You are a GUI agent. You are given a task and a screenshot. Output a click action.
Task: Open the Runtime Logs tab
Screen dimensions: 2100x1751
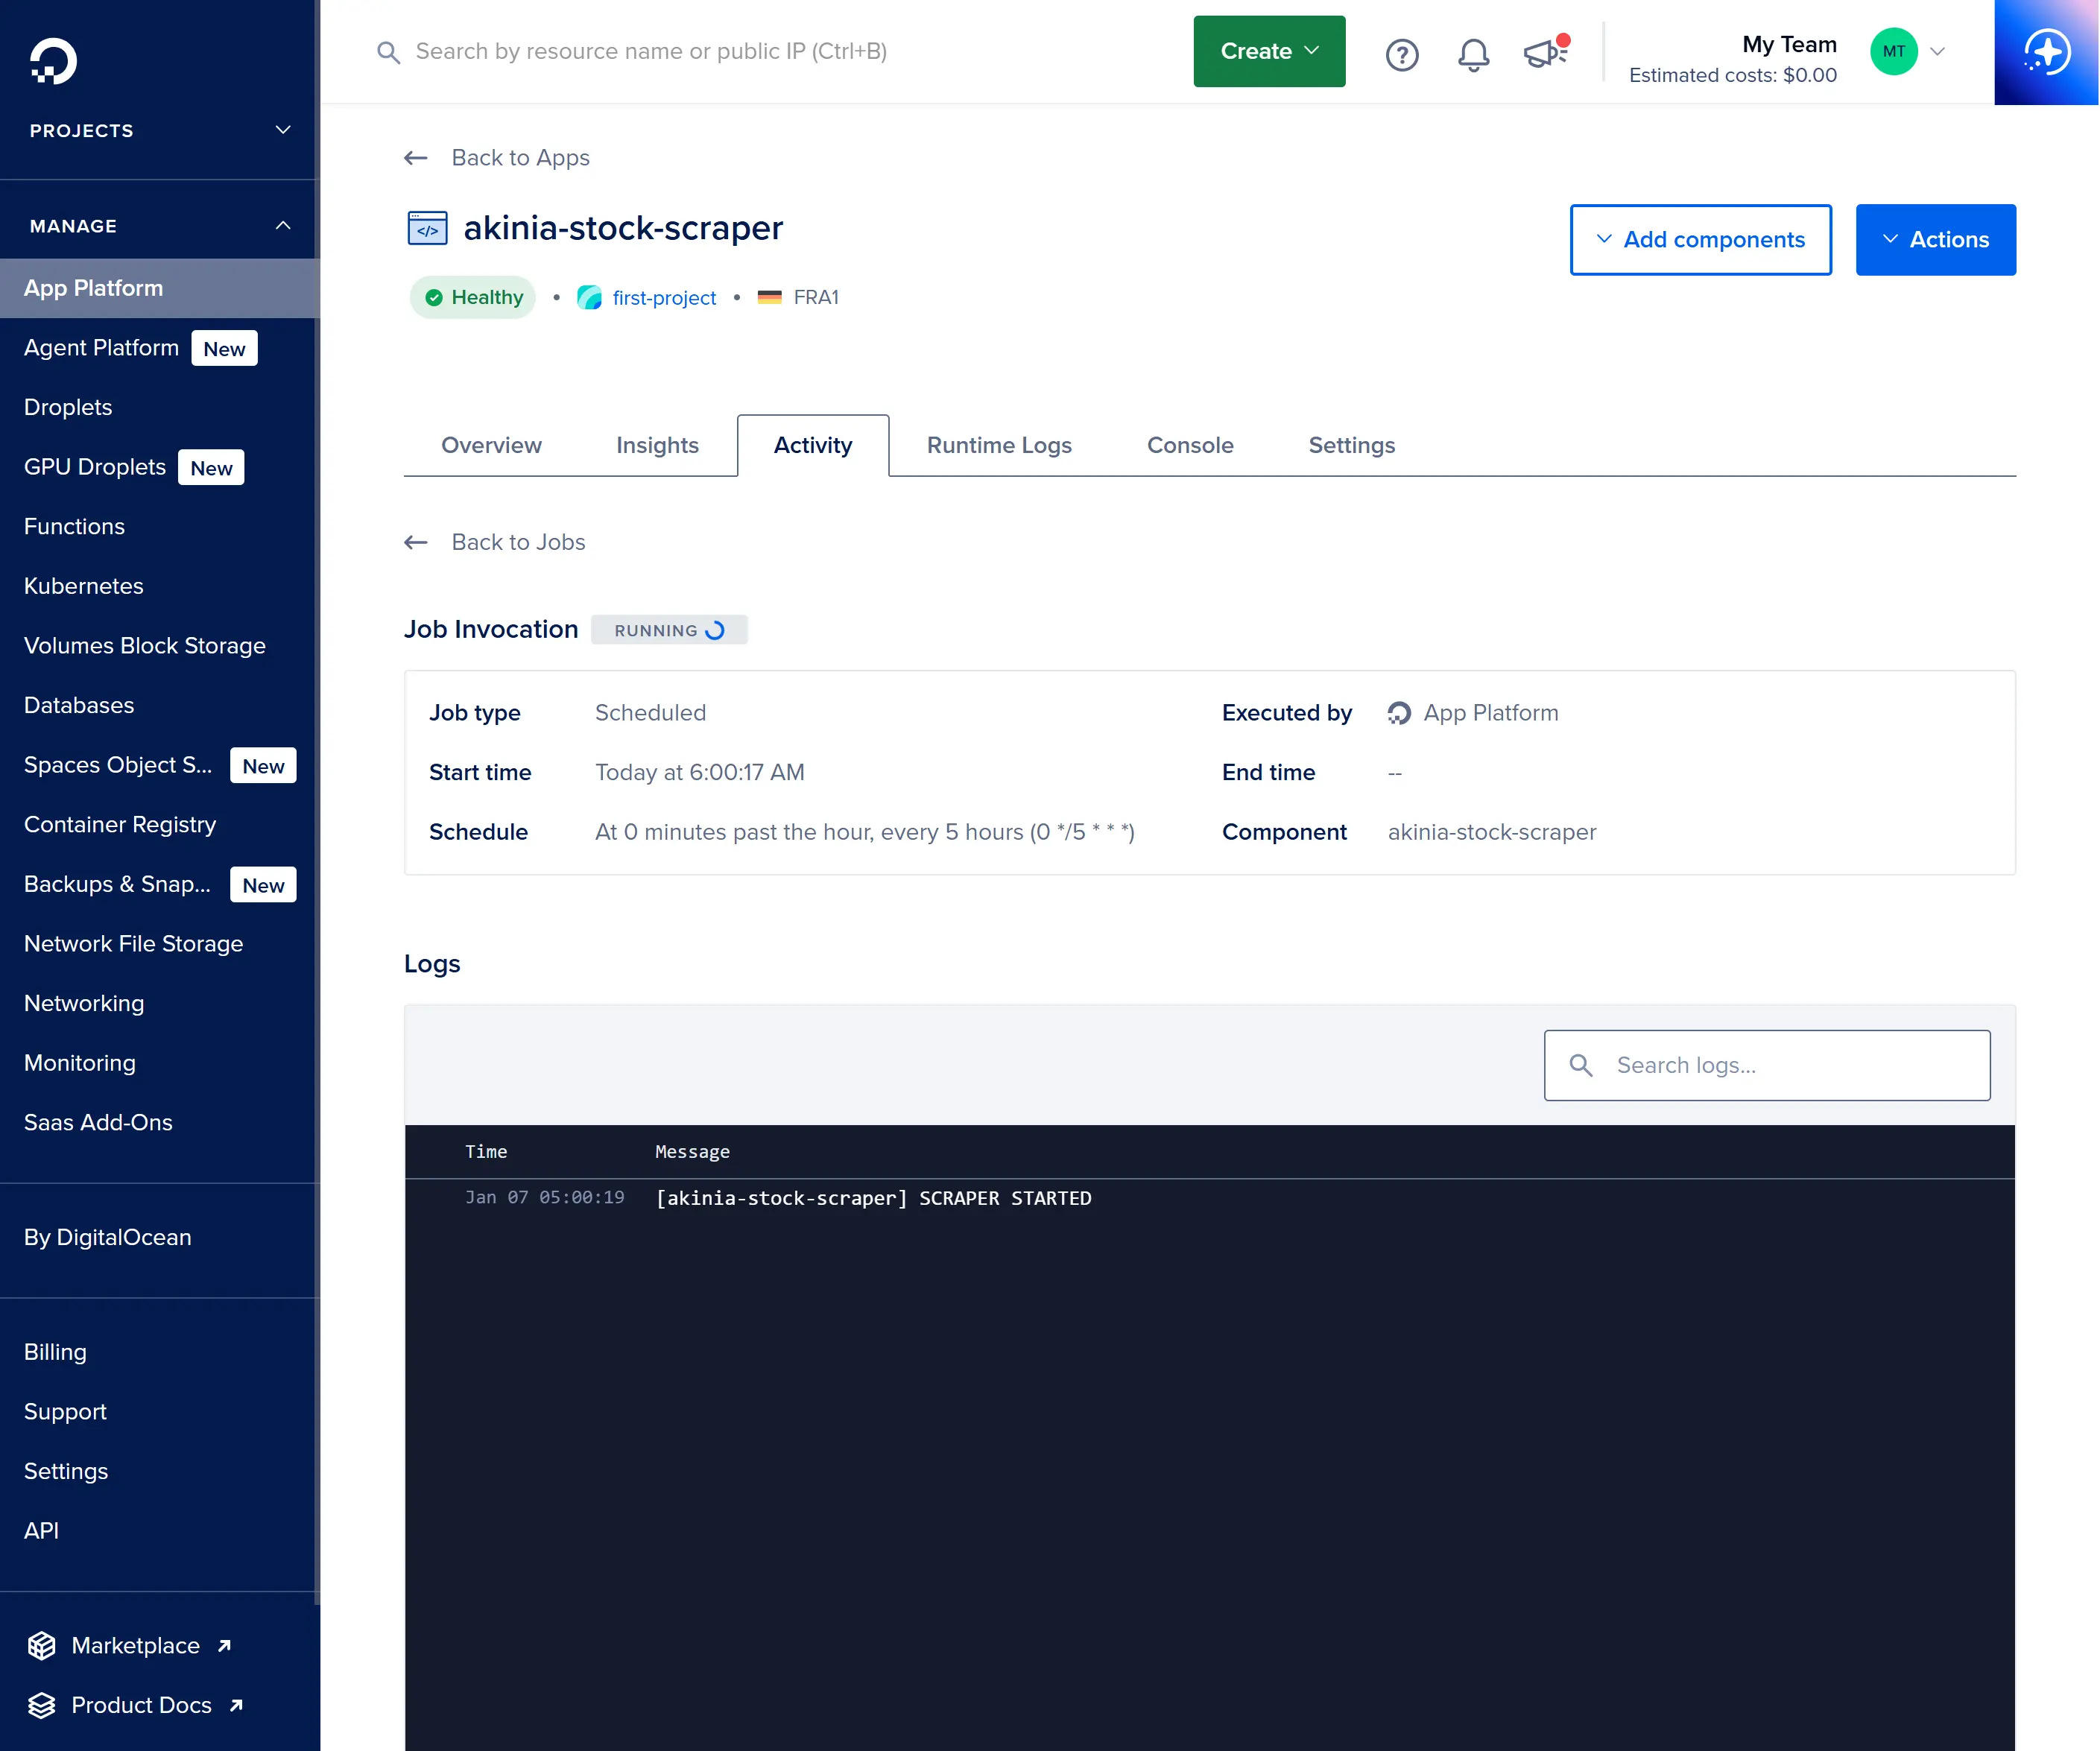(x=999, y=445)
